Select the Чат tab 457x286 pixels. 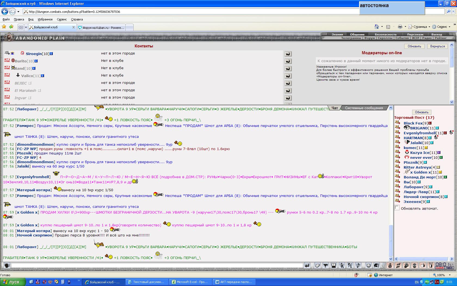(334, 108)
